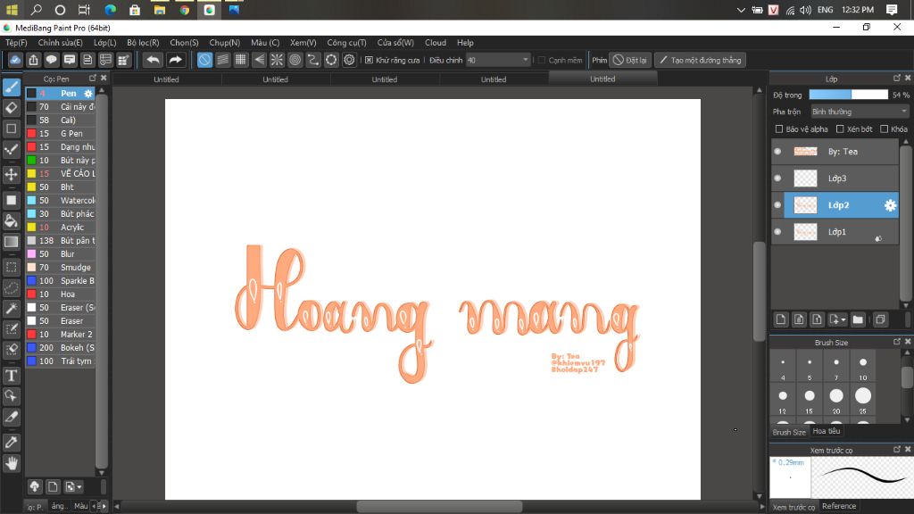This screenshot has width=914, height=514.
Task: Open the Cloud menu
Action: pyautogui.click(x=436, y=43)
